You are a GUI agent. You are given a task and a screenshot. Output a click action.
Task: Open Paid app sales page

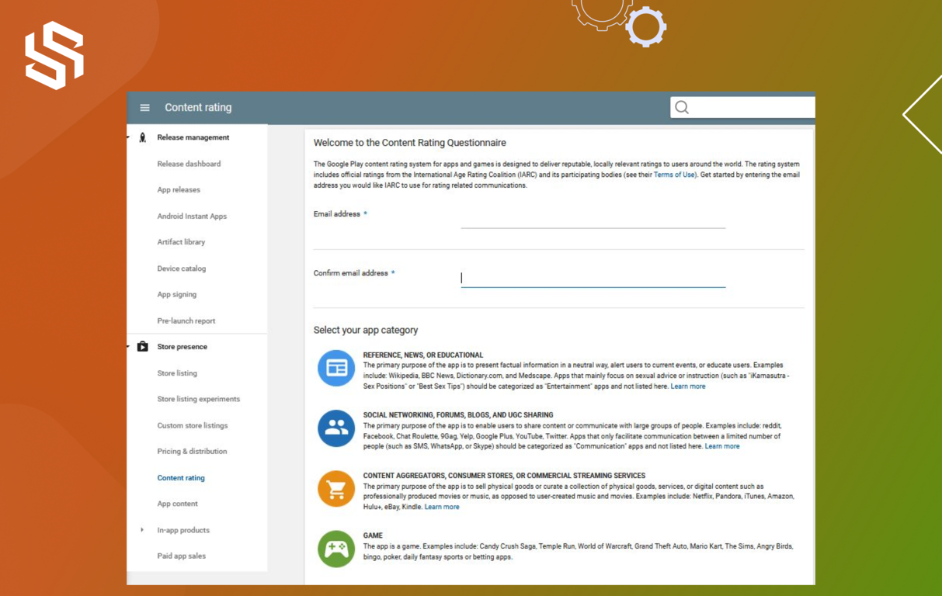point(181,556)
